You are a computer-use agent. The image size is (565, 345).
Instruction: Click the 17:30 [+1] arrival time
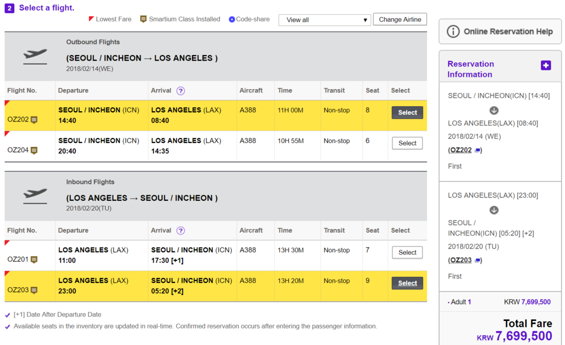click(167, 261)
